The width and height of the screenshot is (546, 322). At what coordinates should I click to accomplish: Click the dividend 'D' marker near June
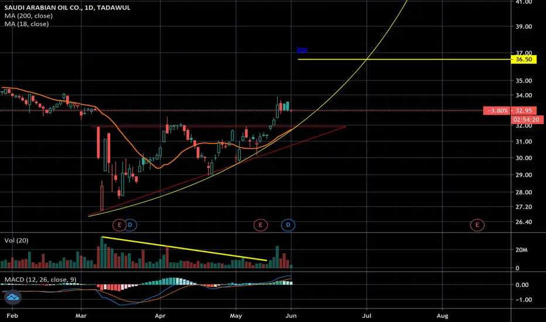[288, 225]
